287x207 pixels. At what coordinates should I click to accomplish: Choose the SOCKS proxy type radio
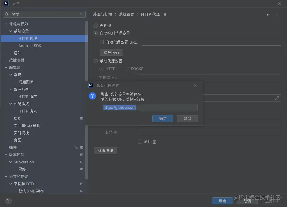127,69
